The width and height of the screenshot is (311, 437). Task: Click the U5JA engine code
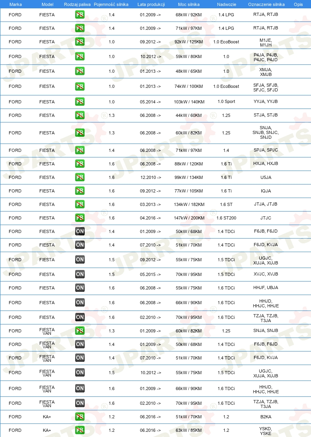pos(266,177)
